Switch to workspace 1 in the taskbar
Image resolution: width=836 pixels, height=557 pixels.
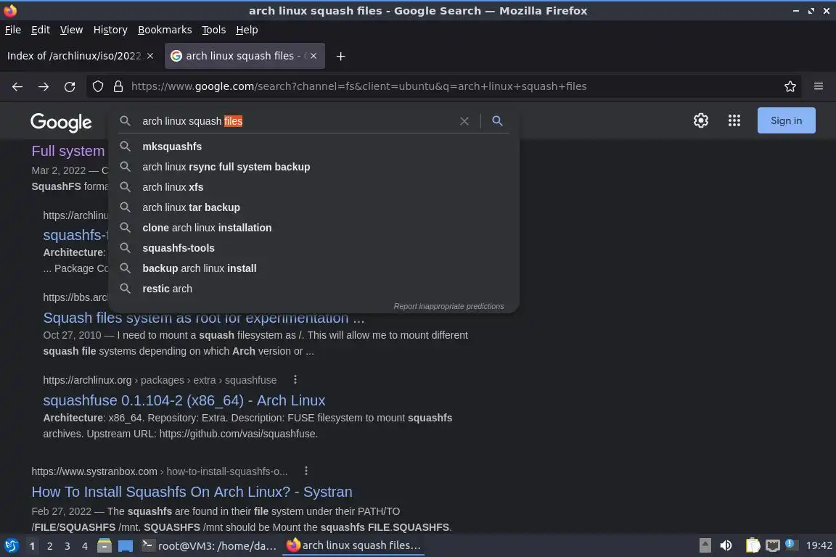tap(33, 546)
